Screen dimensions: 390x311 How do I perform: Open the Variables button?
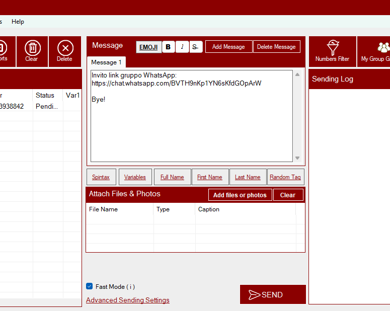click(x=135, y=177)
